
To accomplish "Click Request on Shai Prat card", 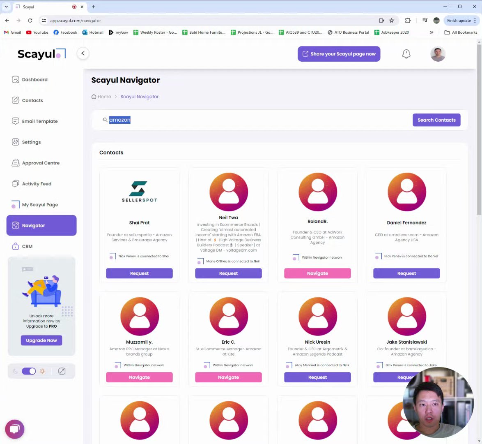I will click(139, 273).
